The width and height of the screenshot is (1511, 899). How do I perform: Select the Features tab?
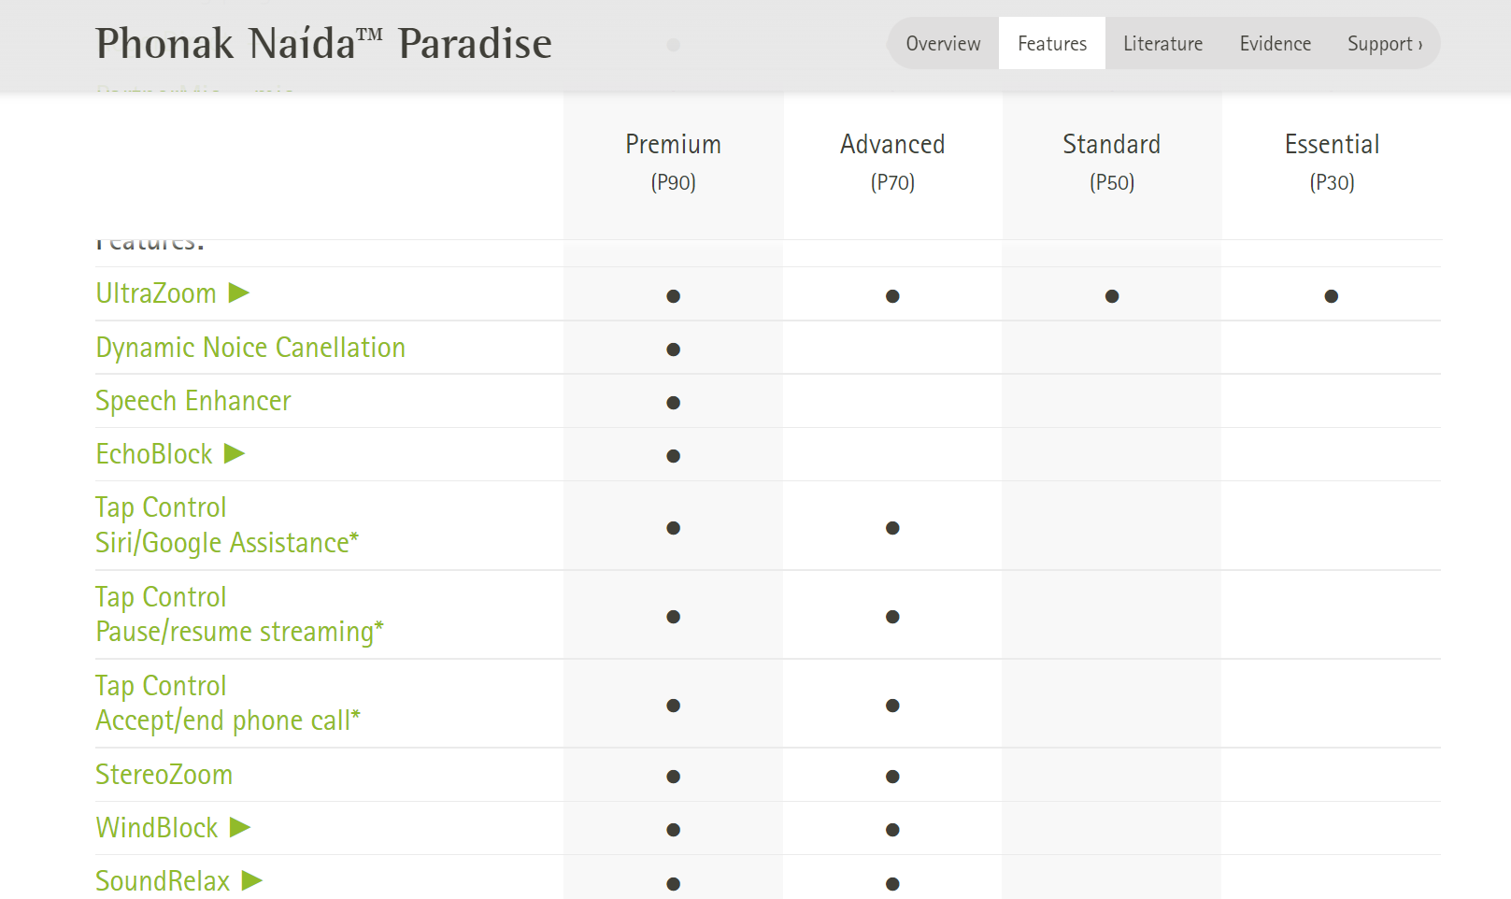pos(1052,43)
